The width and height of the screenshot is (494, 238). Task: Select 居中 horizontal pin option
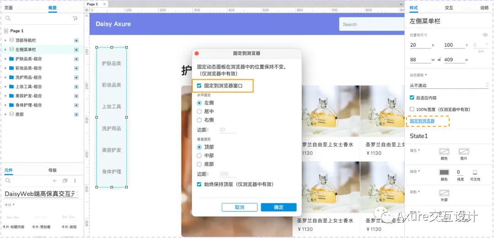pos(199,111)
